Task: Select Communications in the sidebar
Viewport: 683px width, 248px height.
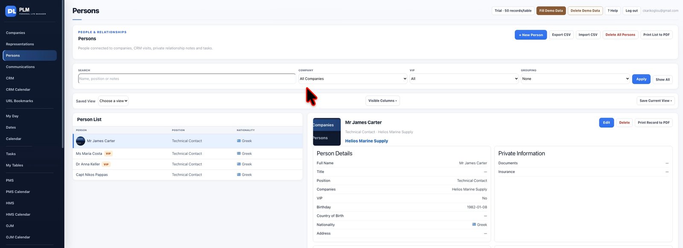Action: 20,67
